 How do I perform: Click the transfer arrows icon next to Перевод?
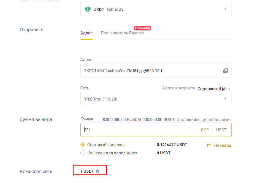click(209, 145)
